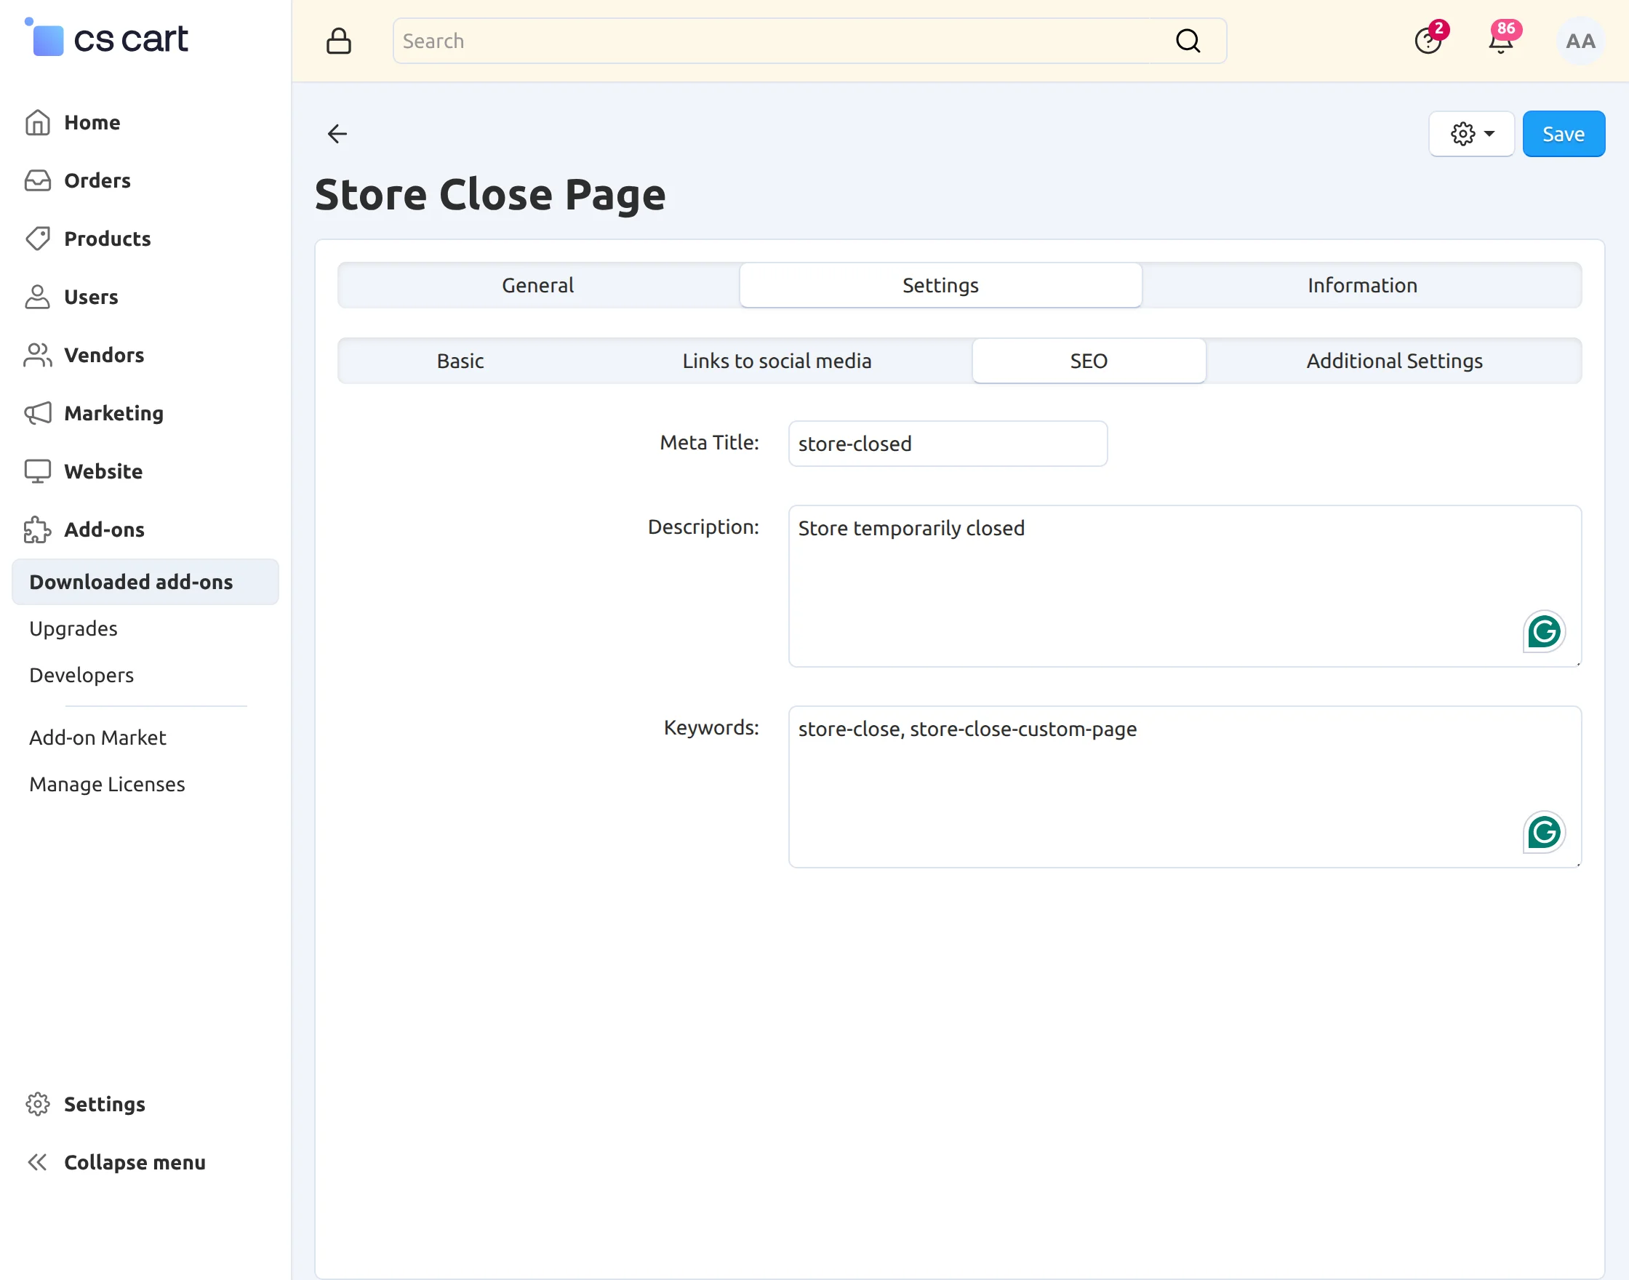
Task: Go back using the left arrow icon
Action: click(337, 134)
